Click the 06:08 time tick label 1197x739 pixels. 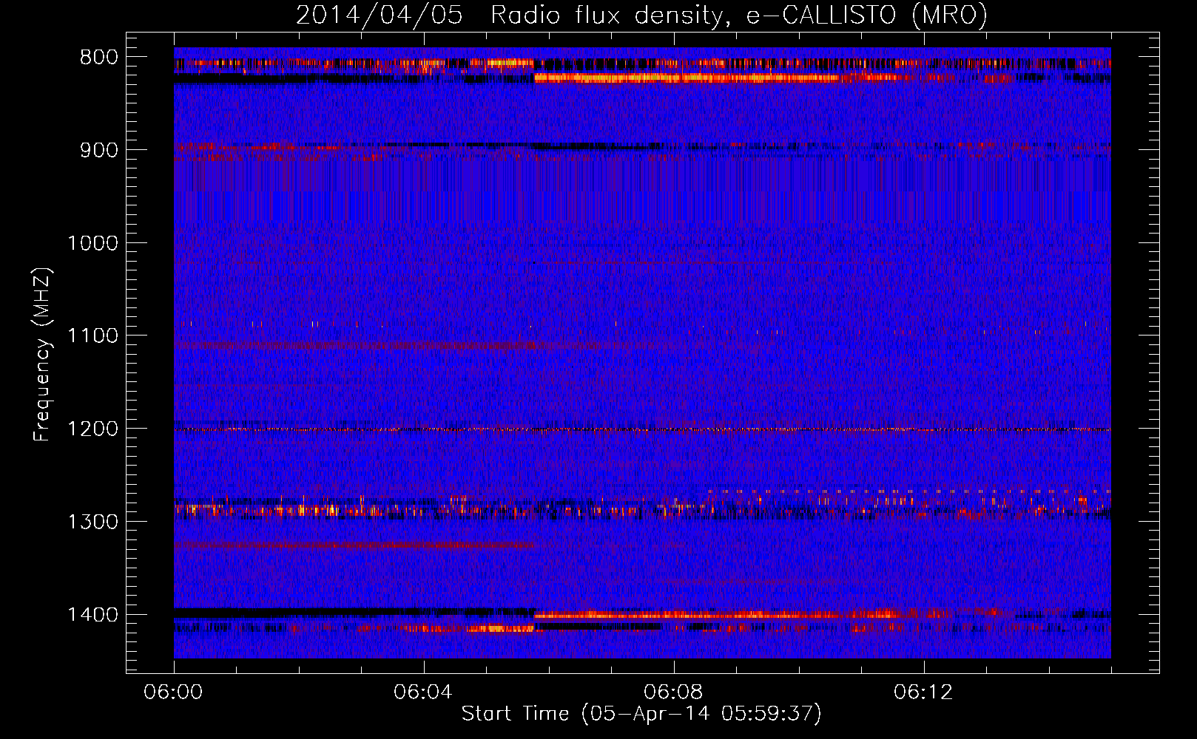point(673,692)
